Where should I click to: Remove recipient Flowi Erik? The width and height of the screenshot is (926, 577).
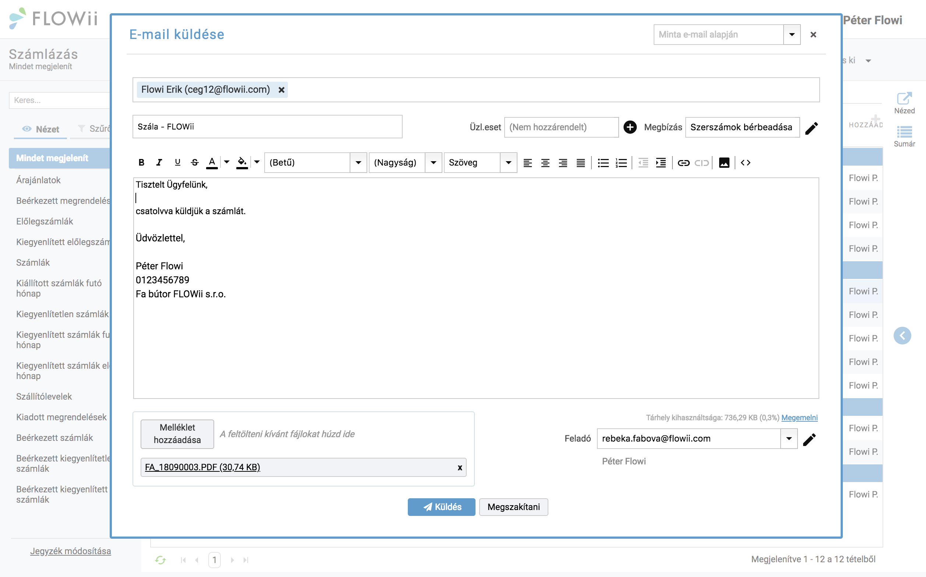(281, 90)
